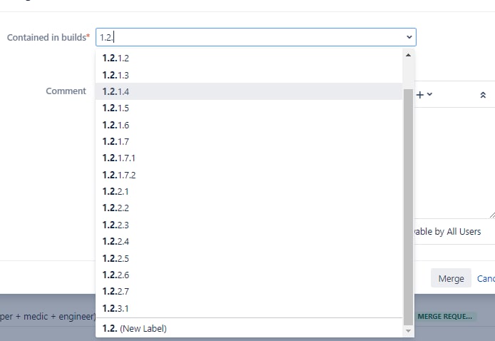Choose build 1.2.2.7
495x341 pixels.
[249, 291]
